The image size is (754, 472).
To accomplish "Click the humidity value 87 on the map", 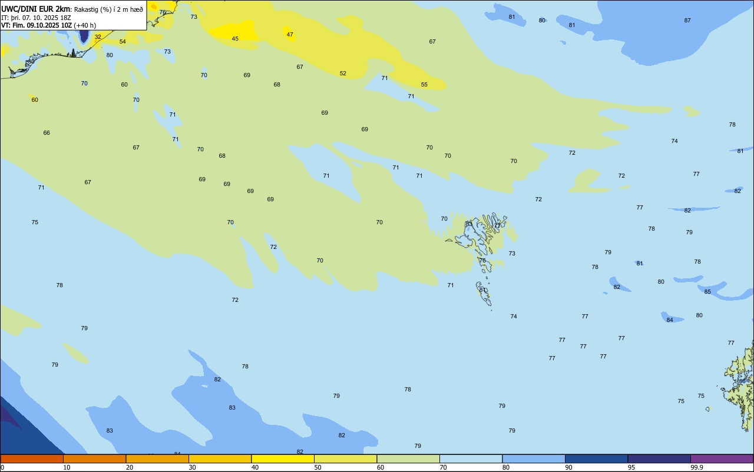I will [687, 21].
